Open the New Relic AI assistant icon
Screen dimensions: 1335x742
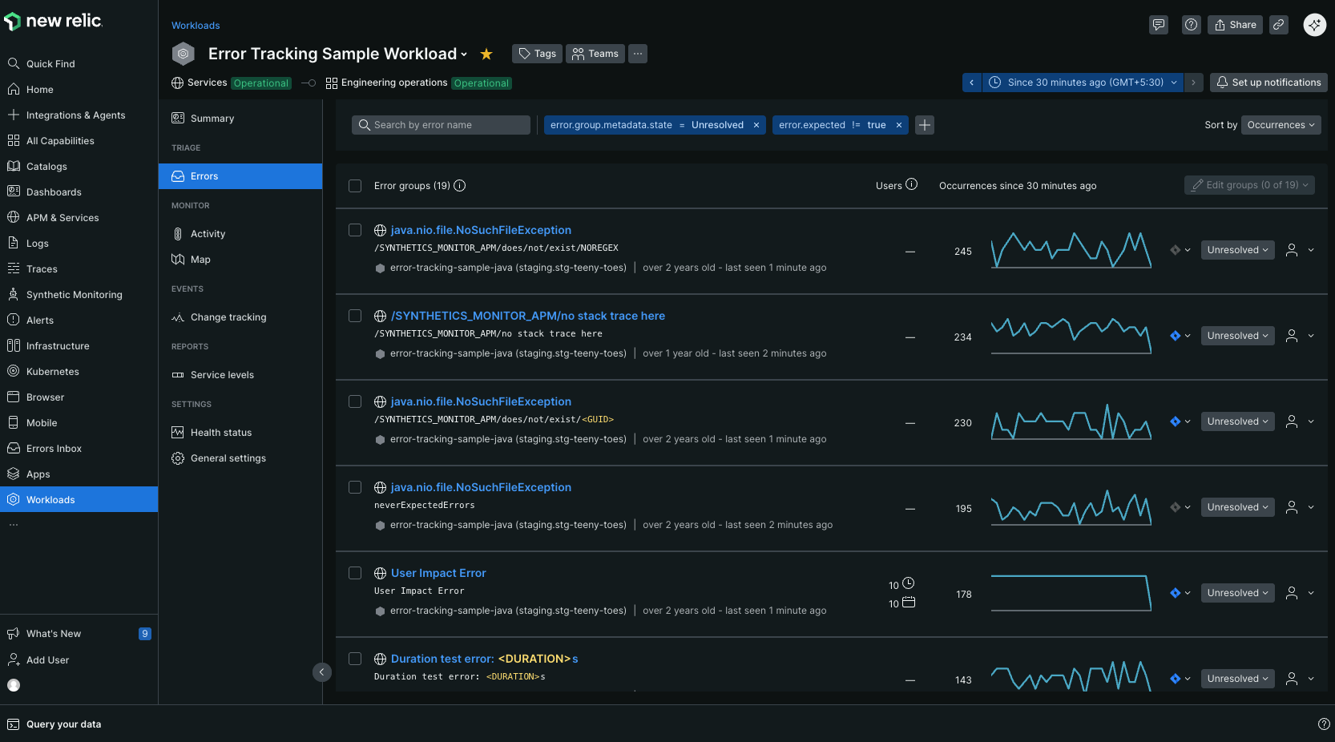[1314, 25]
